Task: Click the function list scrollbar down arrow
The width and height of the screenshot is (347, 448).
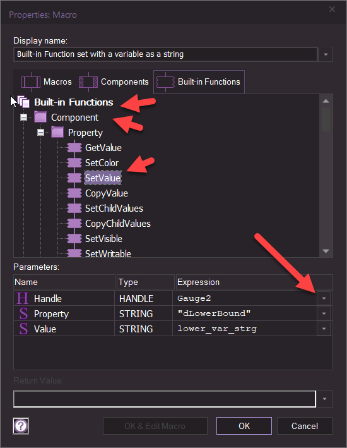Action: 326,251
